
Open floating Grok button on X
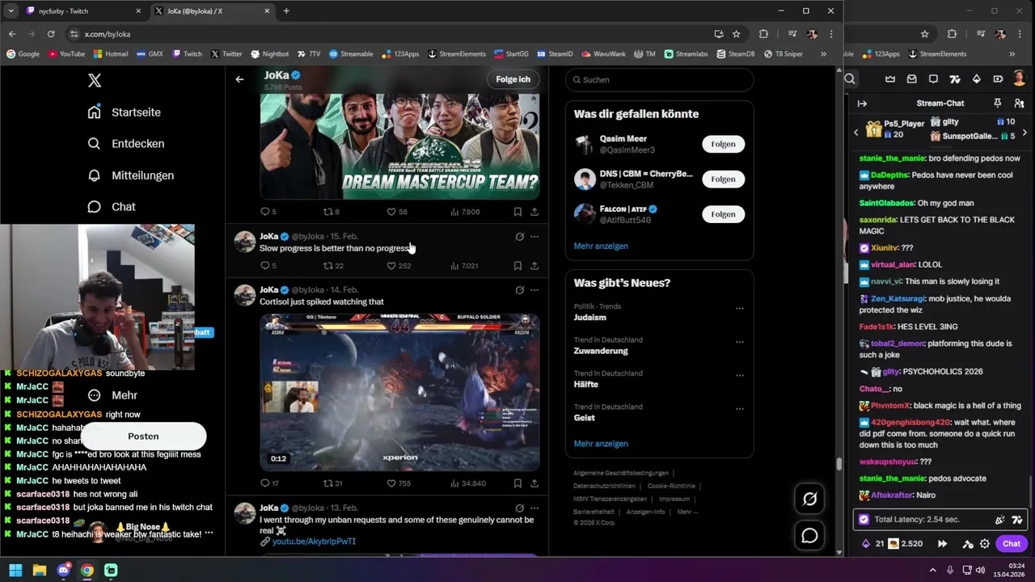point(809,500)
